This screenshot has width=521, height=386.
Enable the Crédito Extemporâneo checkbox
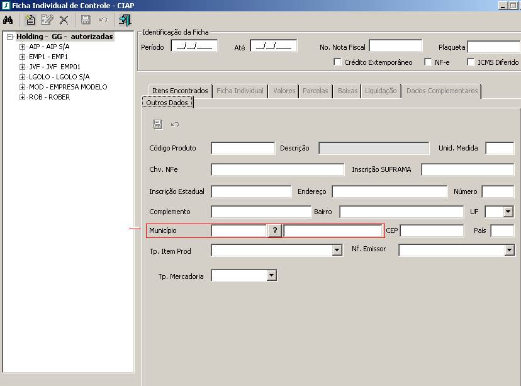tap(338, 62)
